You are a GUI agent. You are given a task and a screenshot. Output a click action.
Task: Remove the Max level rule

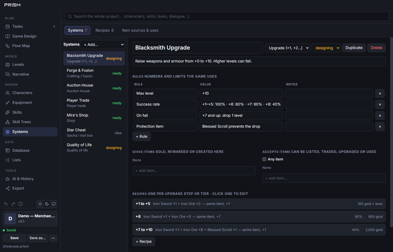[380, 94]
